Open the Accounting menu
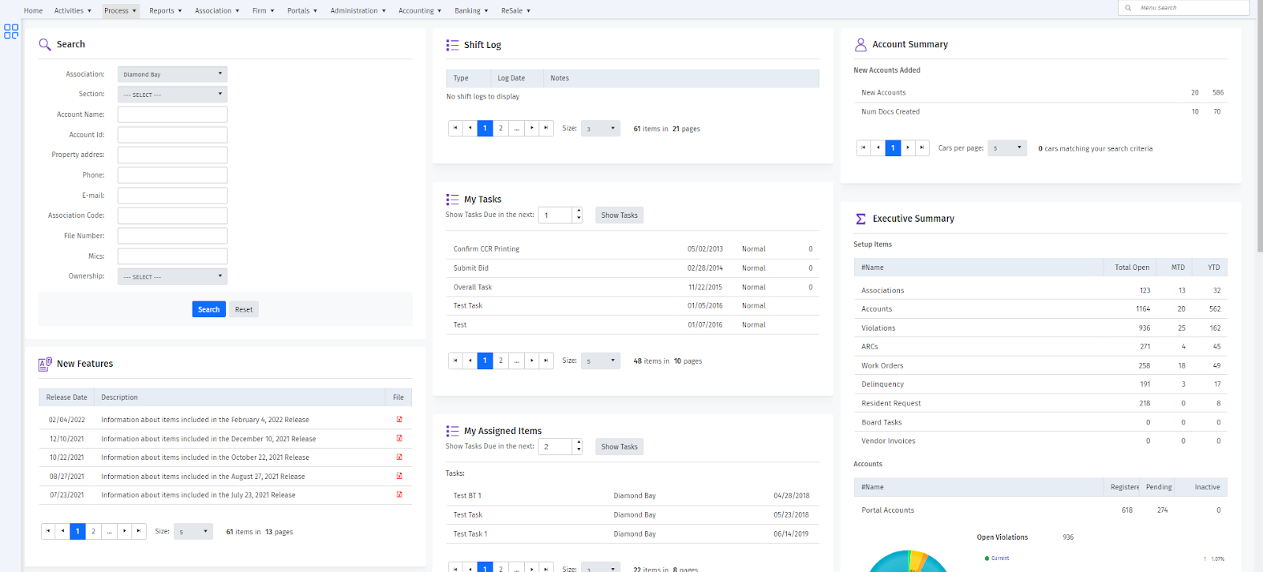This screenshot has height=572, width=1263. [x=420, y=10]
